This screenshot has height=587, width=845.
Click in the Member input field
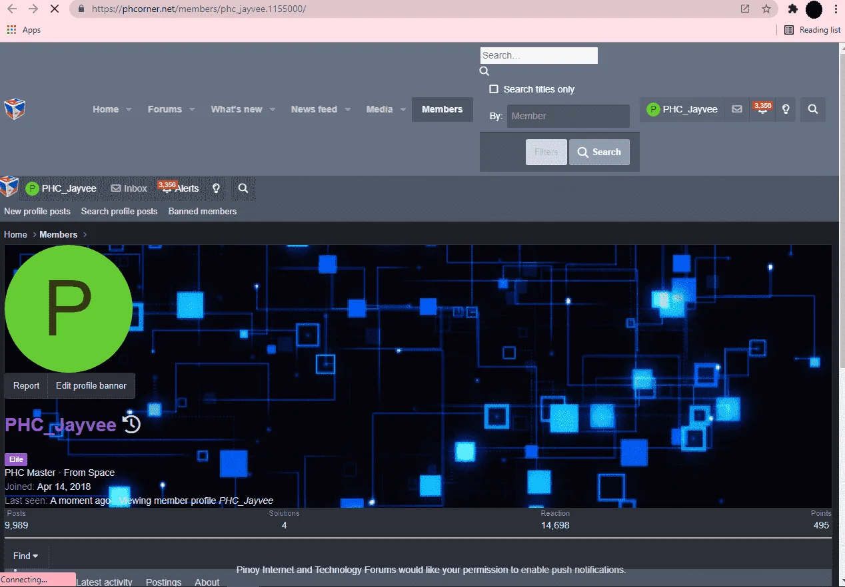coord(568,116)
